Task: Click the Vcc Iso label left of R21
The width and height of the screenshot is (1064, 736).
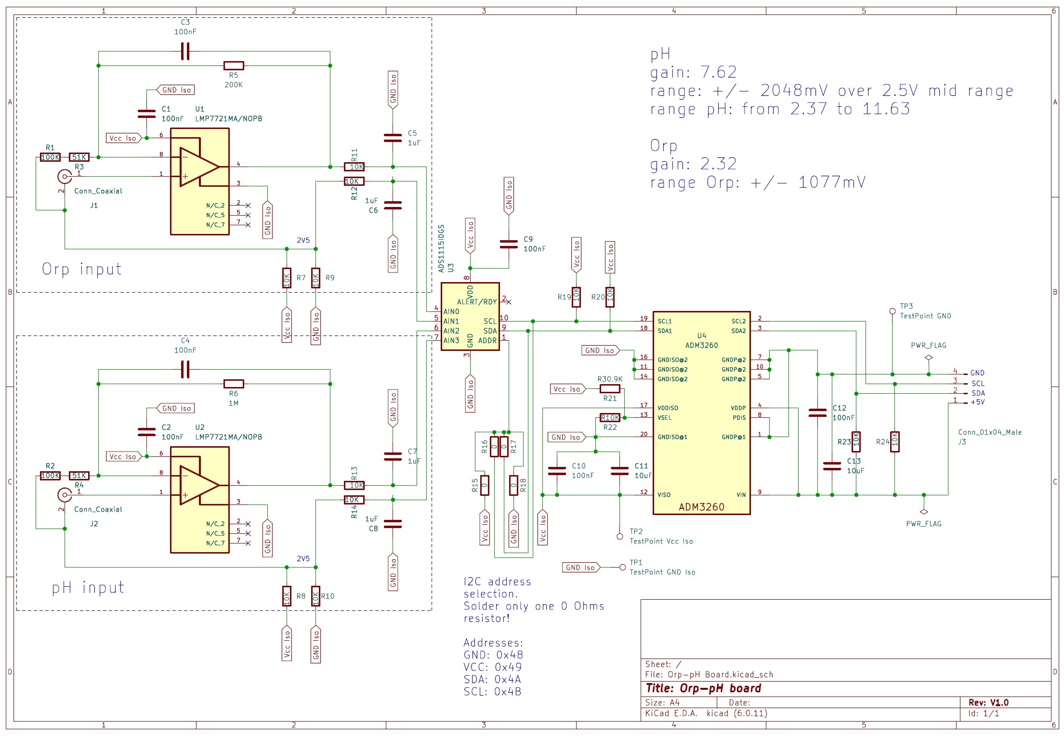Action: coord(568,389)
